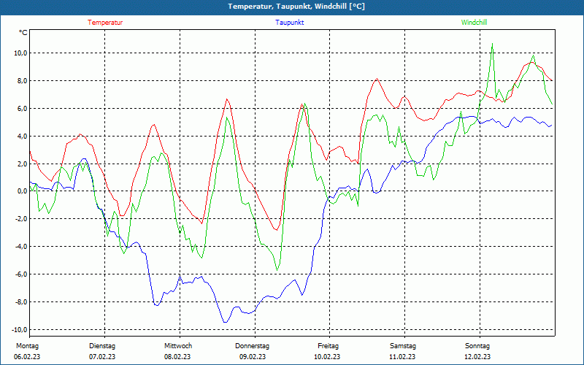Click the 0,0 y-axis value

(x=22, y=191)
